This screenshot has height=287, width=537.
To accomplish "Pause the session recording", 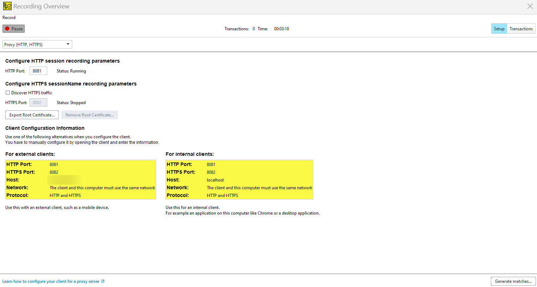I will coord(13,28).
